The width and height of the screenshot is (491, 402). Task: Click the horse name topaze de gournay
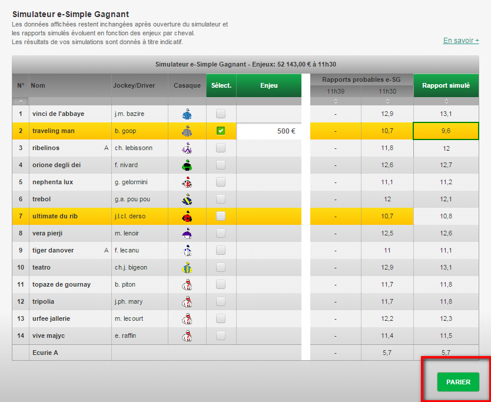pyautogui.click(x=61, y=284)
